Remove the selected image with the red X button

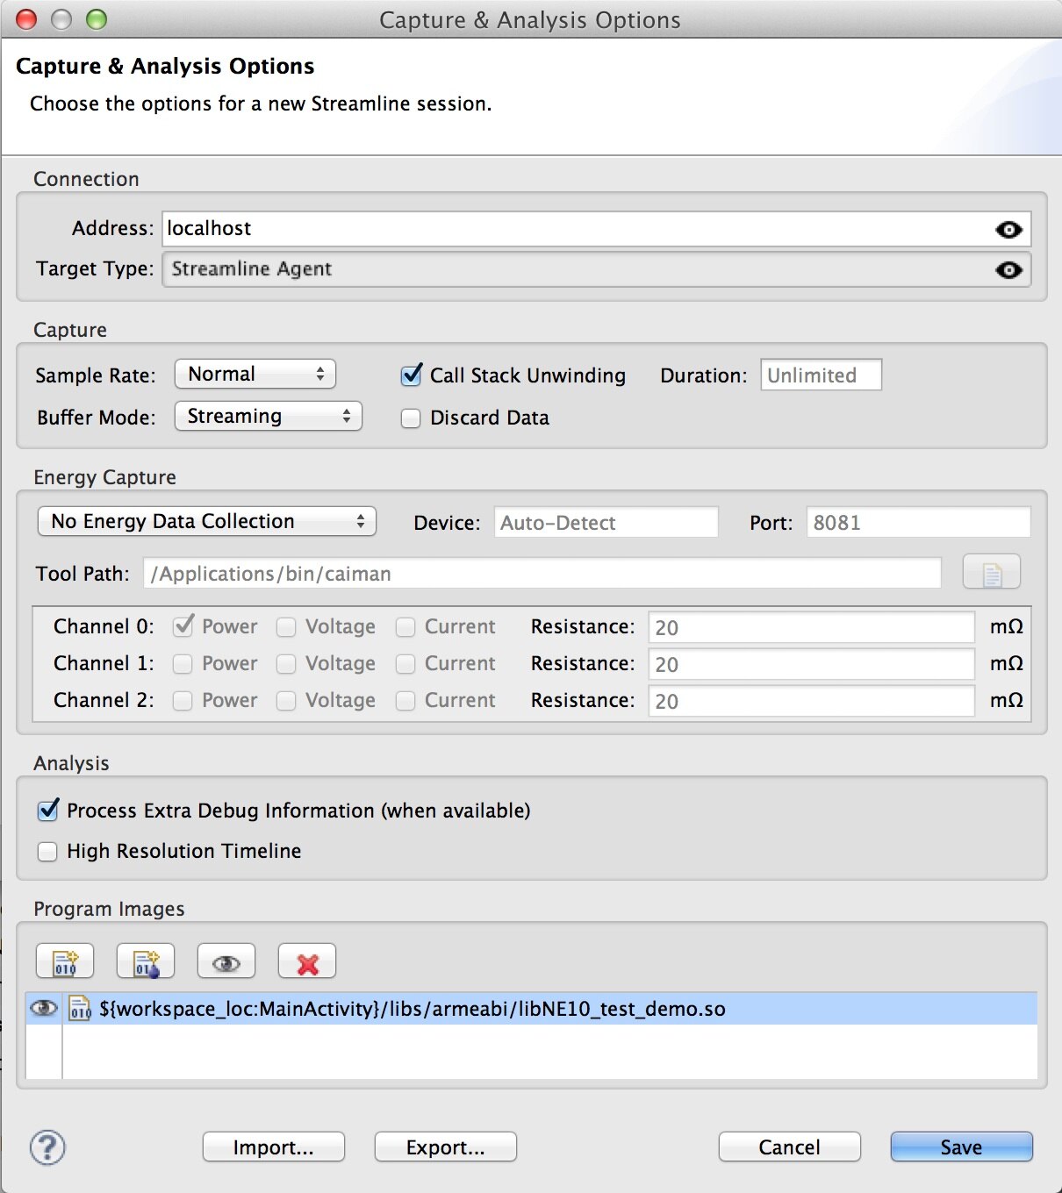(x=307, y=961)
